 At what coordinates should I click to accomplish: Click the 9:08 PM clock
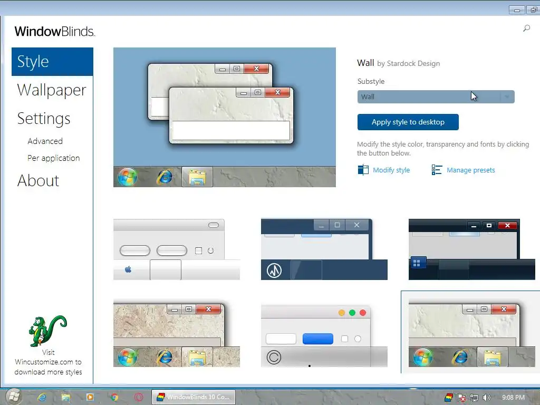[x=513, y=398]
